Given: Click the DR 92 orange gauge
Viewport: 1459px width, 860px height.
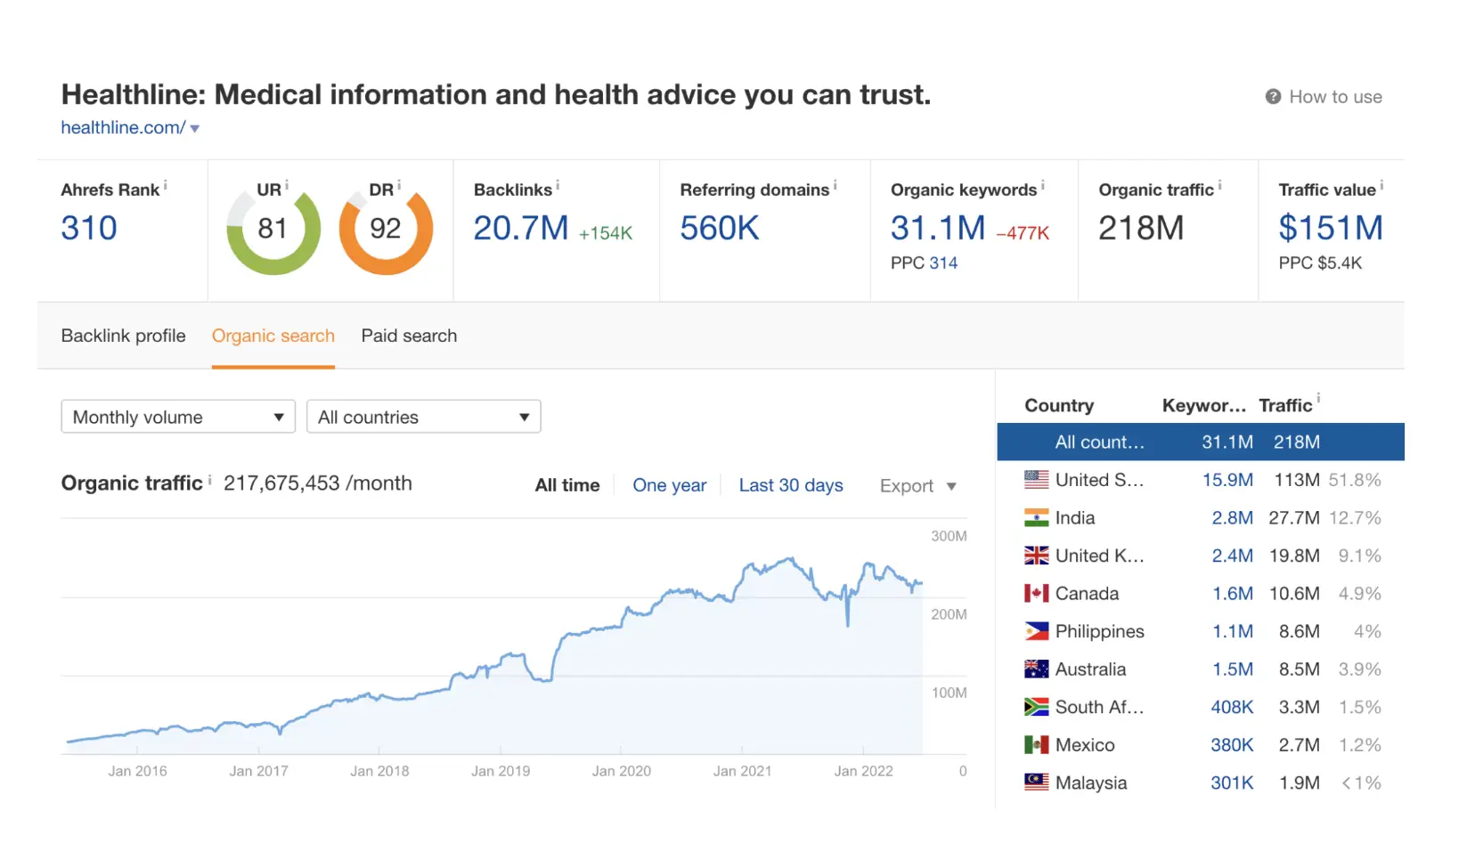Looking at the screenshot, I should click(x=386, y=229).
